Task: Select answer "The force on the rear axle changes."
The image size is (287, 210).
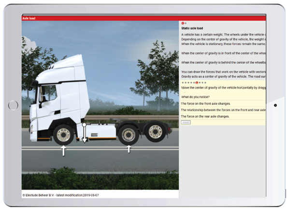Action: [x=223, y=117]
